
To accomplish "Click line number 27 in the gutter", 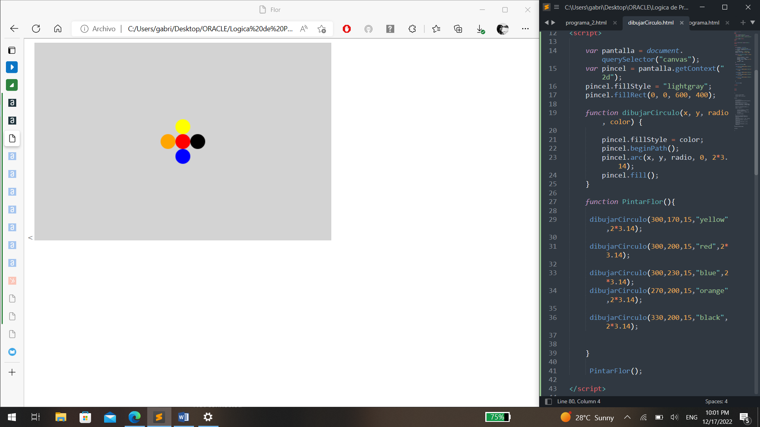I will coord(553,202).
